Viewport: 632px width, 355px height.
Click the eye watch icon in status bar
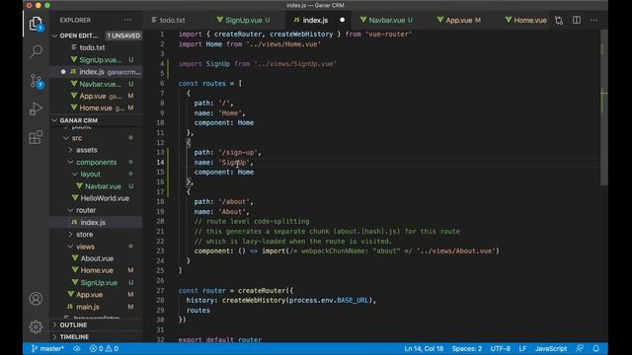pos(77,348)
